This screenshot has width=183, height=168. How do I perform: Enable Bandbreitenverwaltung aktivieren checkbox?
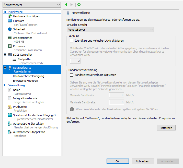72,75
